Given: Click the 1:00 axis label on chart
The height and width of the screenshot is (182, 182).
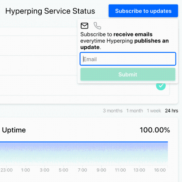Looking at the screenshot, I should pyautogui.click(x=25, y=170).
